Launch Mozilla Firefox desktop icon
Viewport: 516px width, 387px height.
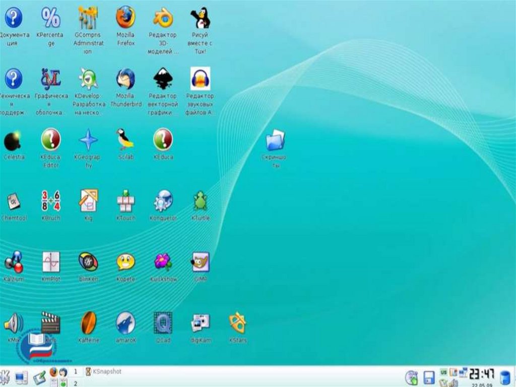pyautogui.click(x=125, y=18)
